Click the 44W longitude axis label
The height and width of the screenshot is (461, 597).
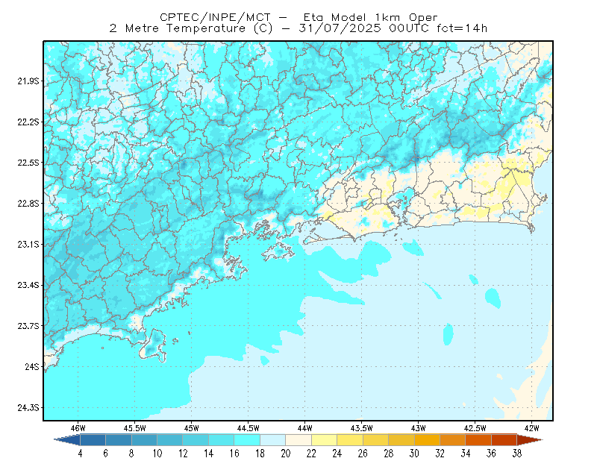tap(304, 428)
